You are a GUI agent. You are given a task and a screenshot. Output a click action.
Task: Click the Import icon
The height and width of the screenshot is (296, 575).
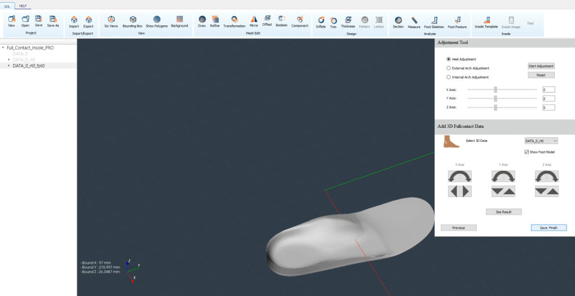point(74,21)
